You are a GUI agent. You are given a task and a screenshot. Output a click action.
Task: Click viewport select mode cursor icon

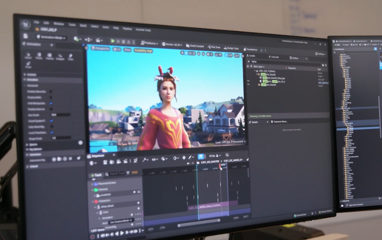click(x=182, y=53)
